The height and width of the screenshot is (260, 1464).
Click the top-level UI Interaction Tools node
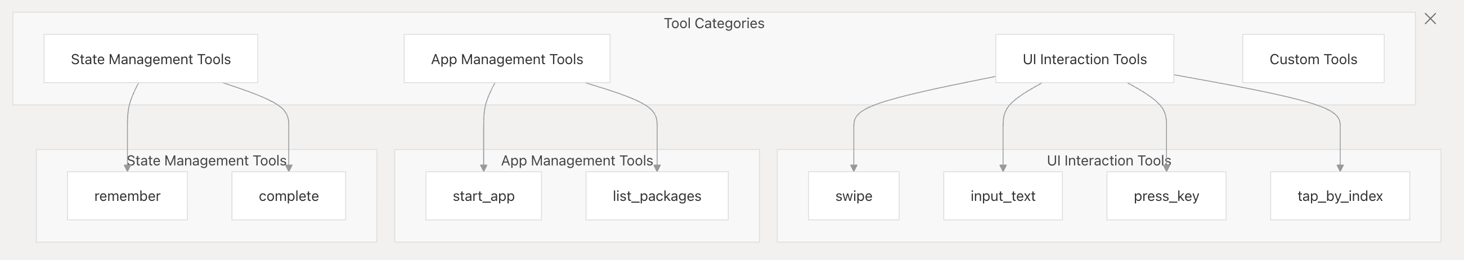(1084, 59)
